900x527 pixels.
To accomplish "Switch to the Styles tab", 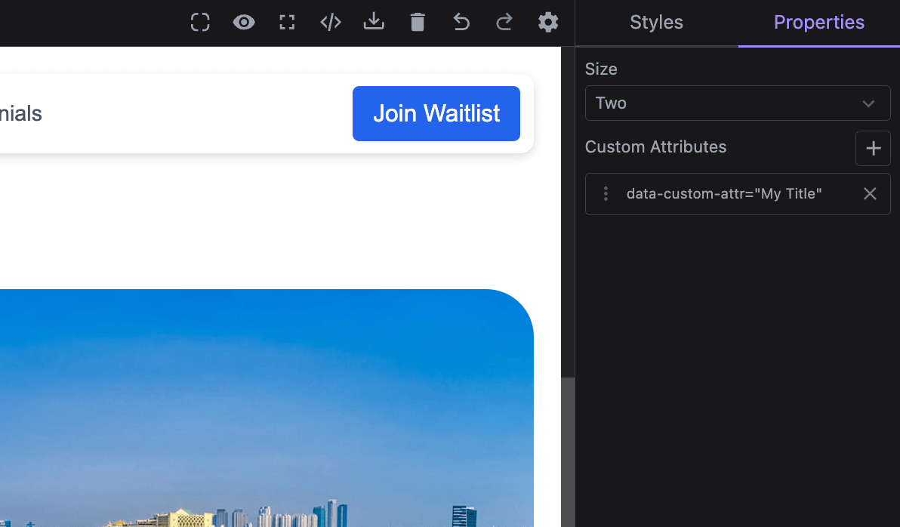I will pyautogui.click(x=656, y=23).
